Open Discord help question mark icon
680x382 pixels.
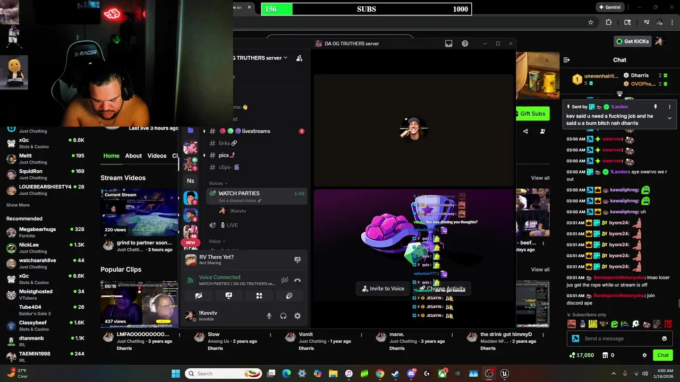pos(465,44)
